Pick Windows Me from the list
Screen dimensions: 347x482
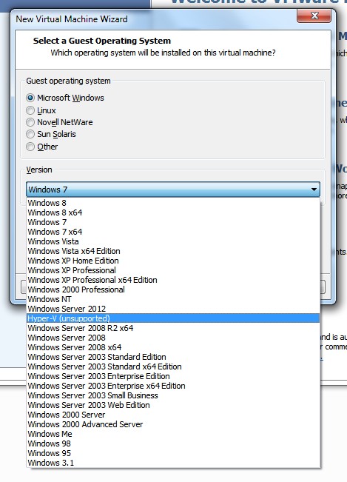pyautogui.click(x=173, y=434)
